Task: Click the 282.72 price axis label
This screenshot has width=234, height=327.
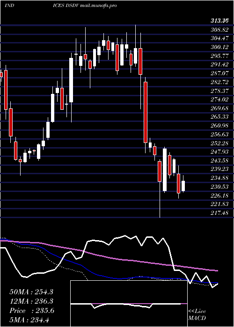Action: (x=219, y=82)
